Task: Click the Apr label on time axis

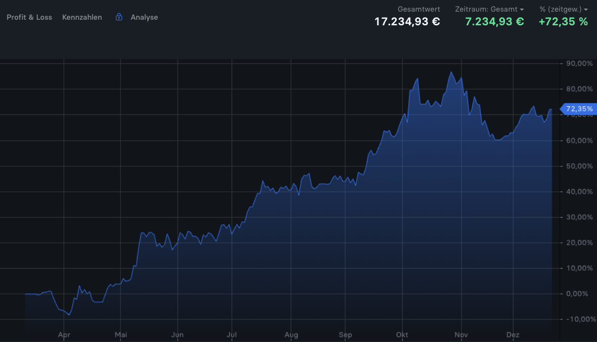Action: (x=64, y=335)
